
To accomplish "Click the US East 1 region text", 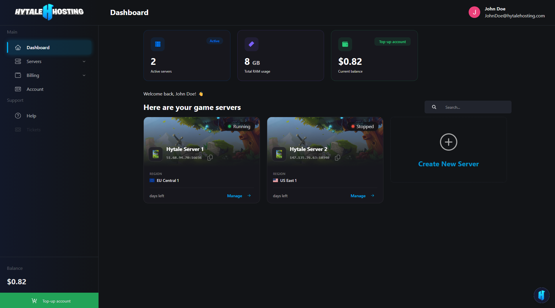I will (288, 180).
